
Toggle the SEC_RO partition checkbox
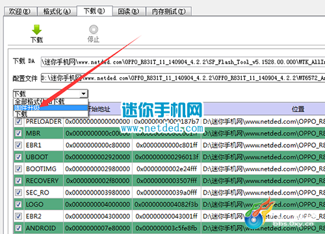pos(18,193)
